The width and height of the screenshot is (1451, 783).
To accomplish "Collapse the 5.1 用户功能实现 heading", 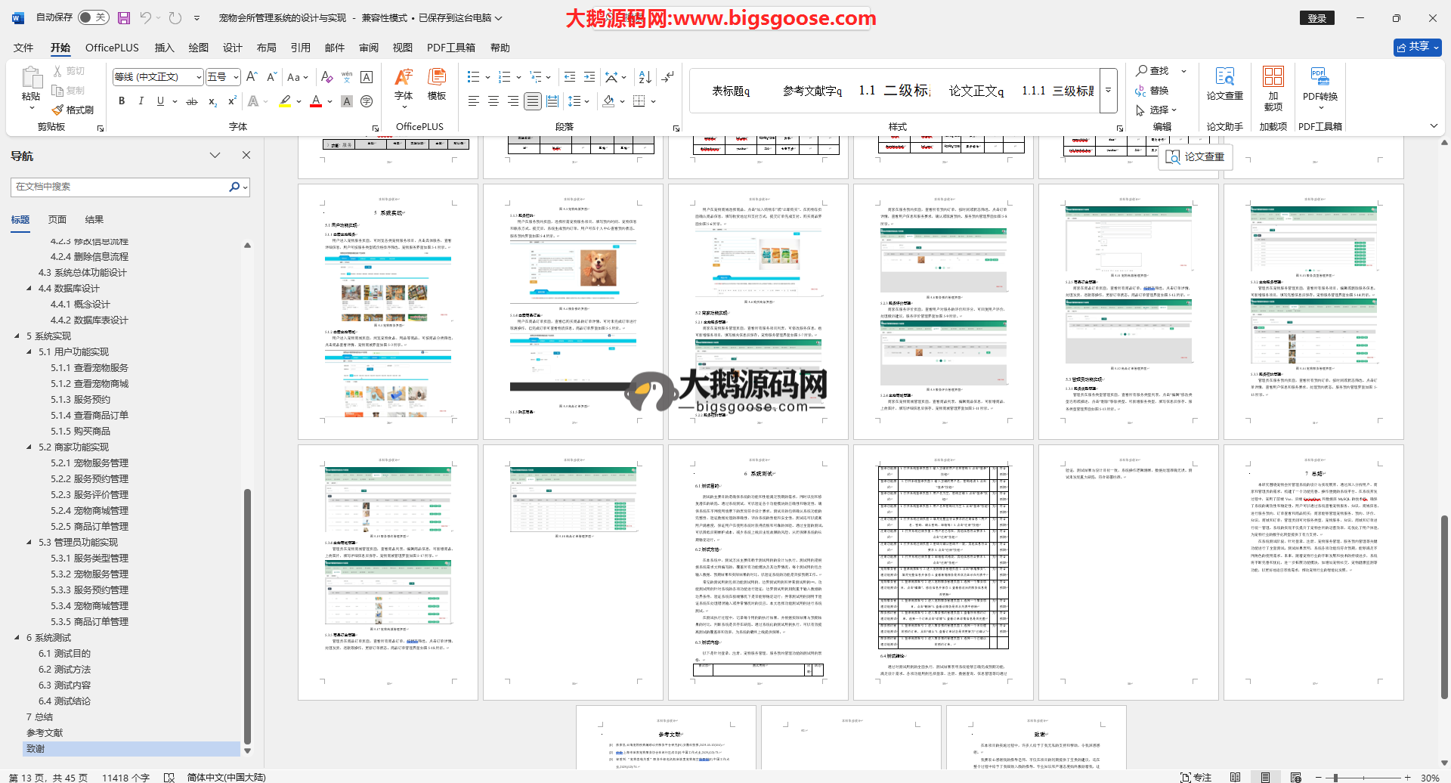I will (x=29, y=352).
